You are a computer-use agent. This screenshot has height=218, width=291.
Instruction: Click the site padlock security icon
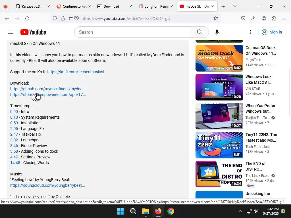[63, 18]
